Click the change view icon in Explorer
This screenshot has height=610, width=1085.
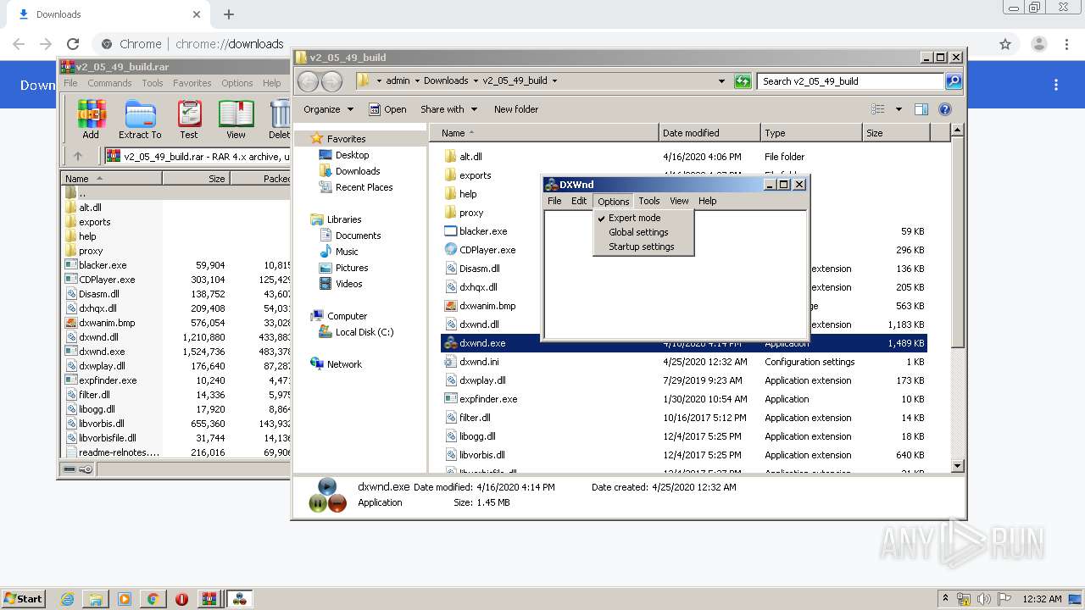878,109
